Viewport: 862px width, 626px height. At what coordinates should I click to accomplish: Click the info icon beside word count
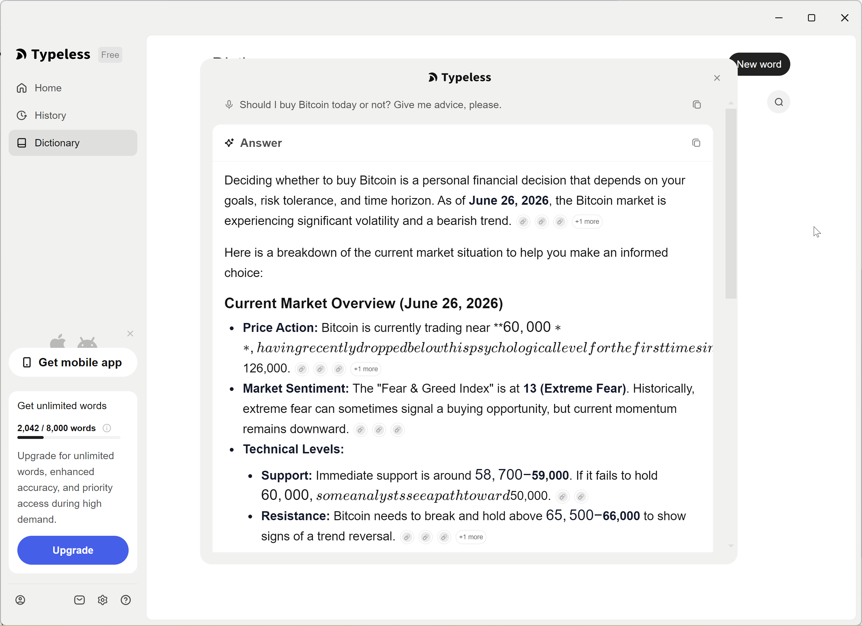[107, 428]
